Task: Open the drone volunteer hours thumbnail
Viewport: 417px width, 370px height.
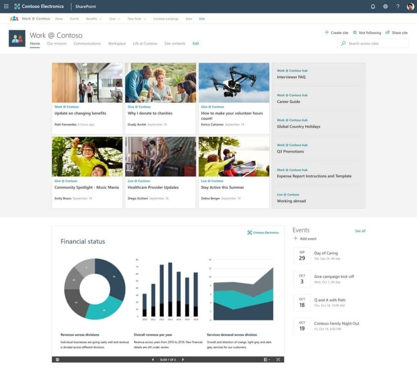Action: coord(234,83)
